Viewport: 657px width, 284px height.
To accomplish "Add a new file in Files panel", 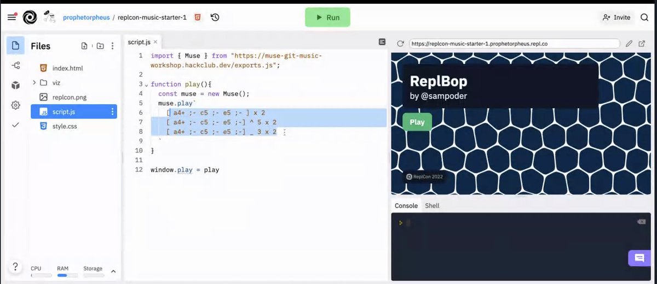I will (x=84, y=46).
